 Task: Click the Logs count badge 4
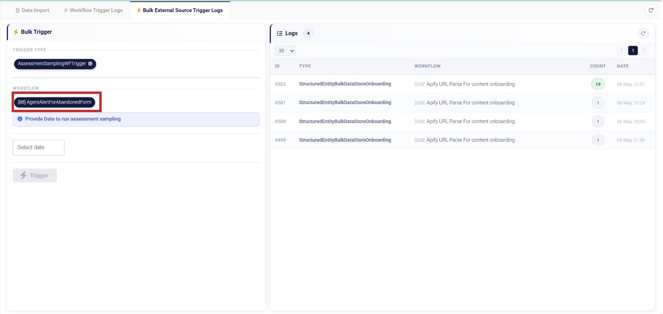[x=308, y=34]
